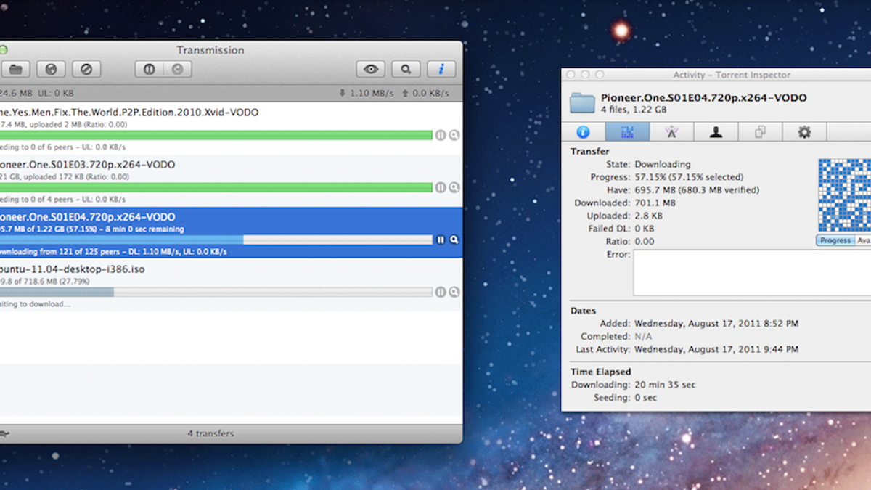
Task: Select the ubuntu-11.04-desktop-i386.iso row
Action: coord(231,285)
